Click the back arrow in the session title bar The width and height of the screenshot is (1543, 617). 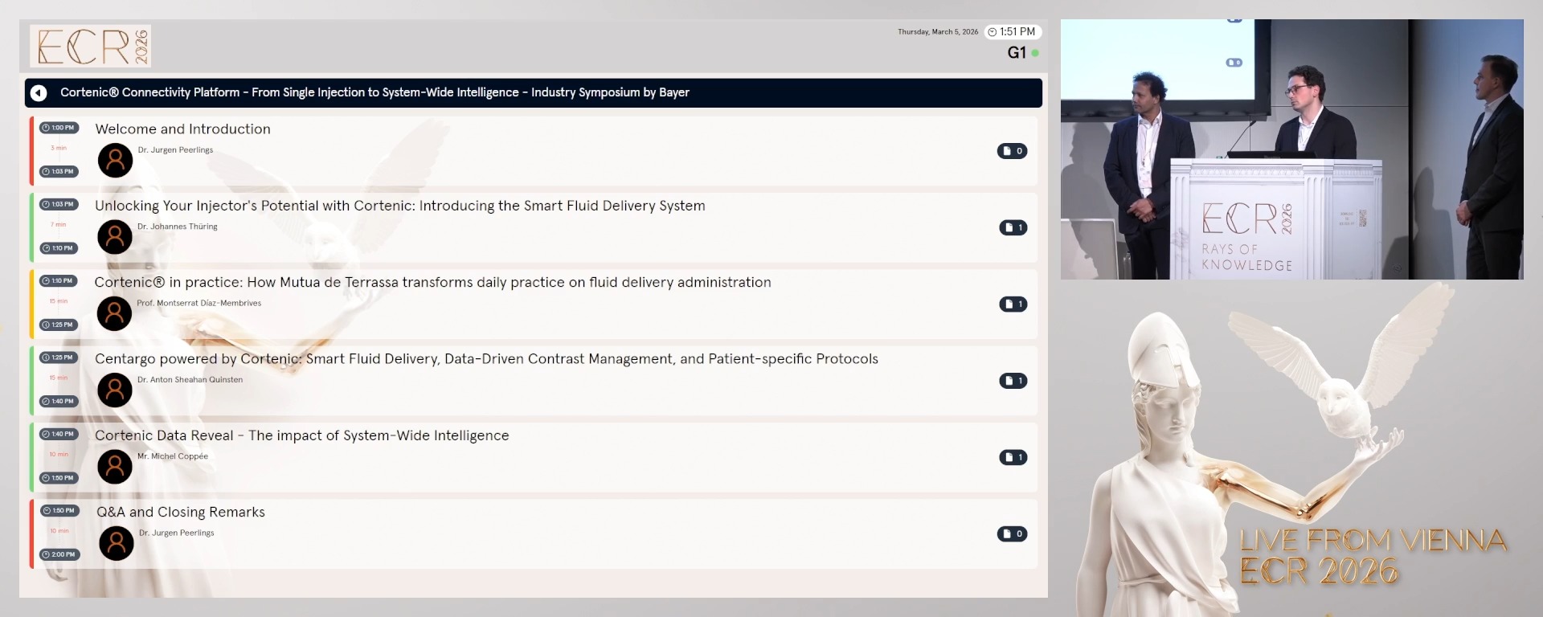39,93
